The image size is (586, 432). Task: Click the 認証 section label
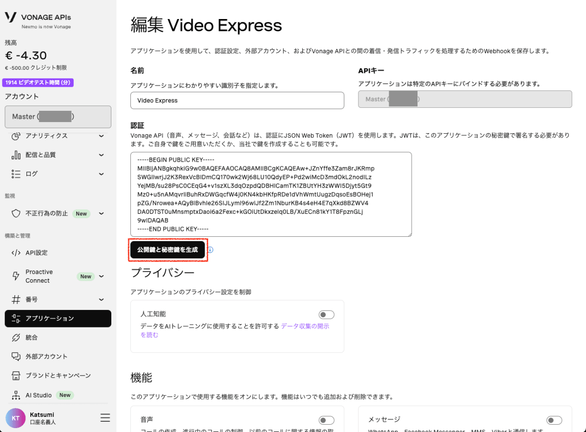coord(137,126)
